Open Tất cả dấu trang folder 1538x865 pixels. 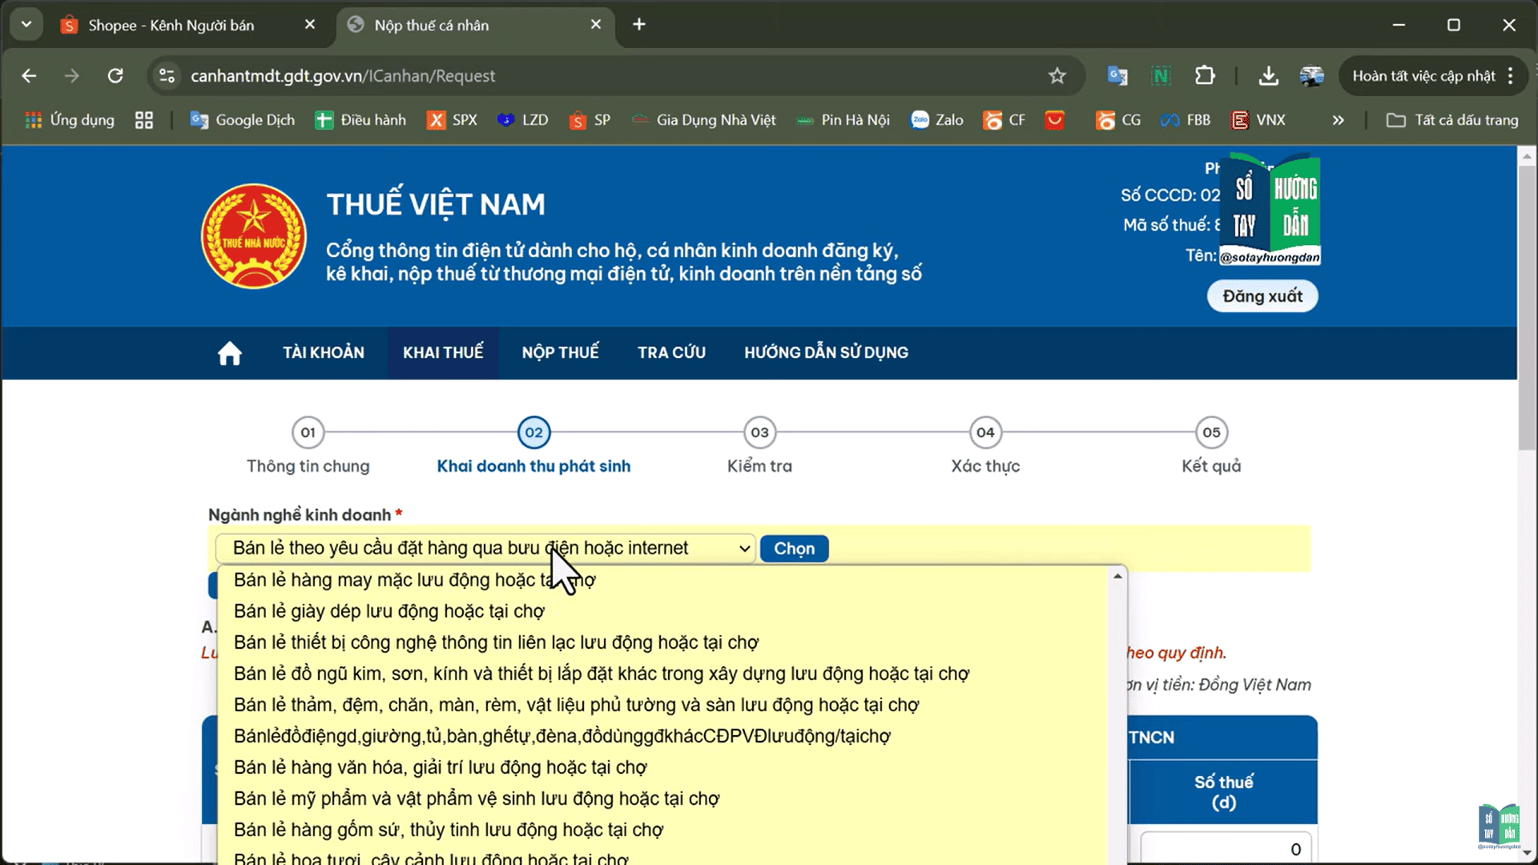pyautogui.click(x=1452, y=120)
